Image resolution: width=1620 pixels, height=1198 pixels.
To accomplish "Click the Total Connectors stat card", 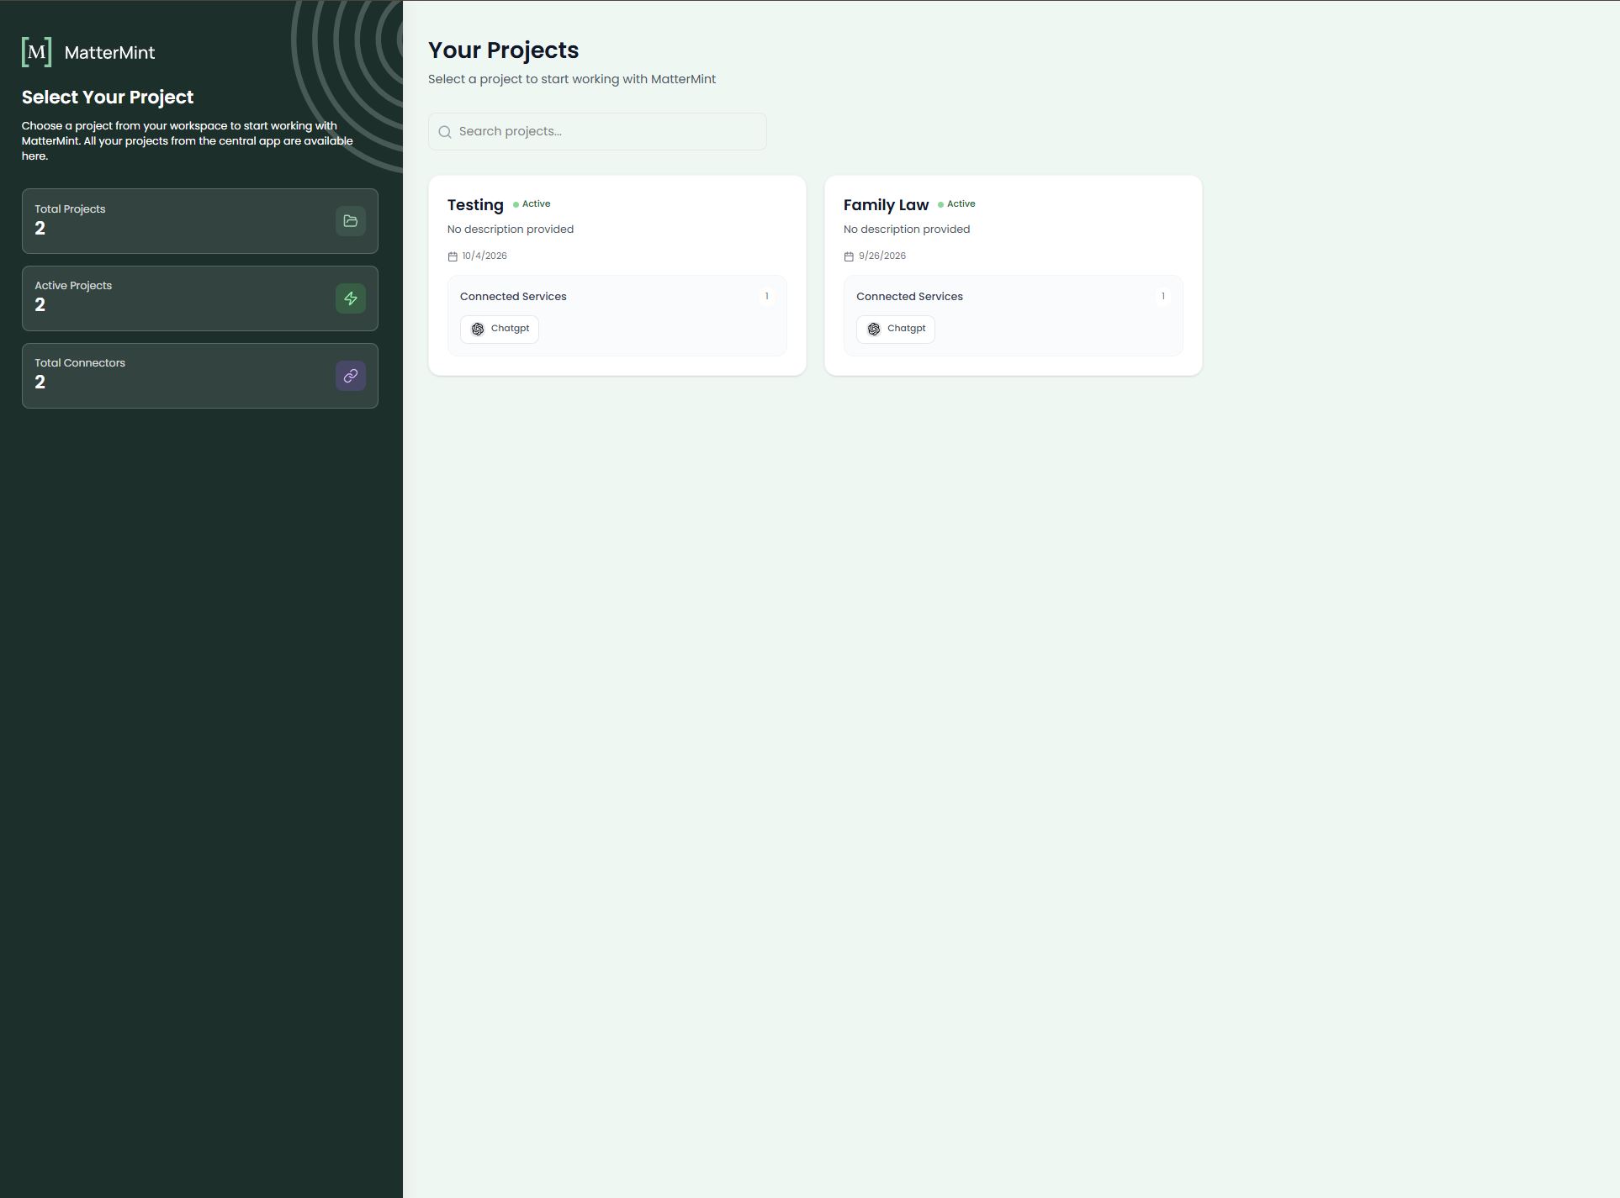I will 200,376.
